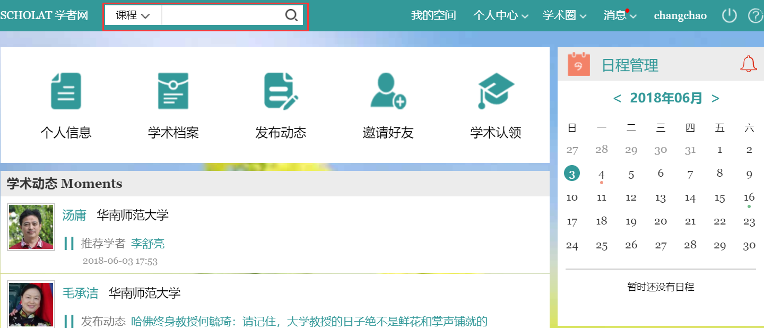Click the red schedule reminder bell

[x=748, y=64]
